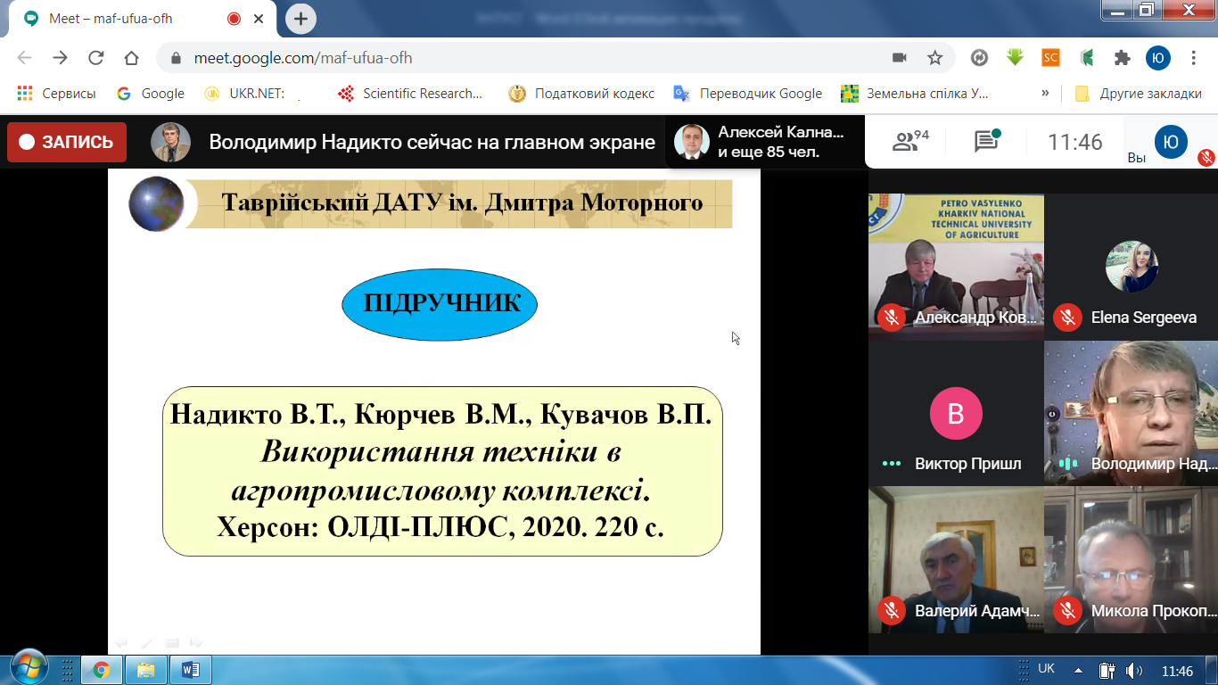Click the green download arrow extension icon

tap(1015, 58)
